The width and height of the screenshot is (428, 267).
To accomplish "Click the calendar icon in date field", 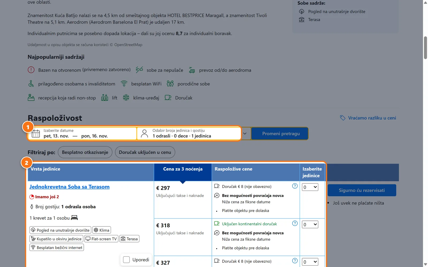I will 36,133.
